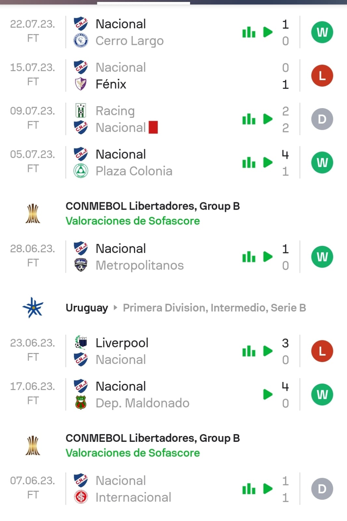Play highlights for Racing vs Nacional match
Image resolution: width=347 pixels, height=521 pixels.
[268, 119]
